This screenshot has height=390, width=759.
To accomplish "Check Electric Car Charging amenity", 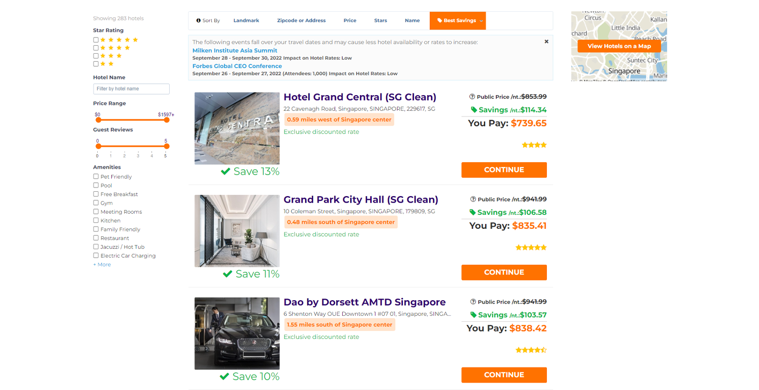I will point(96,256).
